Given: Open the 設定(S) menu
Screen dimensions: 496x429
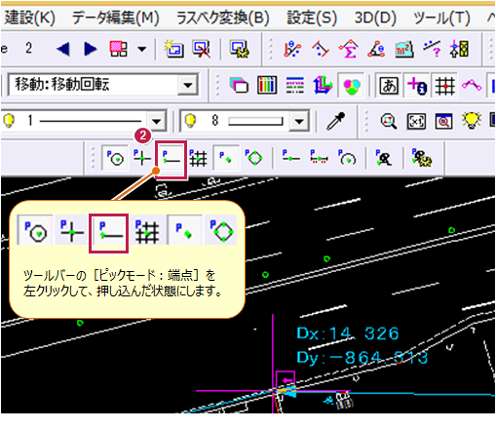Looking at the screenshot, I should (x=312, y=18).
